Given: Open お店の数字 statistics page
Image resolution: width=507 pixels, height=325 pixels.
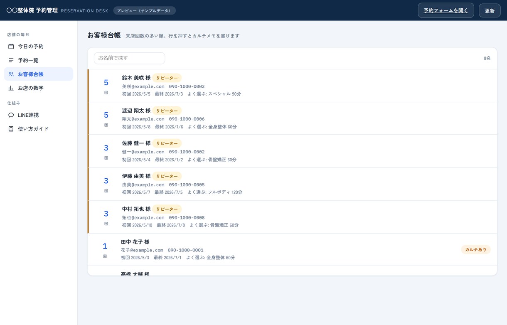Looking at the screenshot, I should (x=39, y=88).
